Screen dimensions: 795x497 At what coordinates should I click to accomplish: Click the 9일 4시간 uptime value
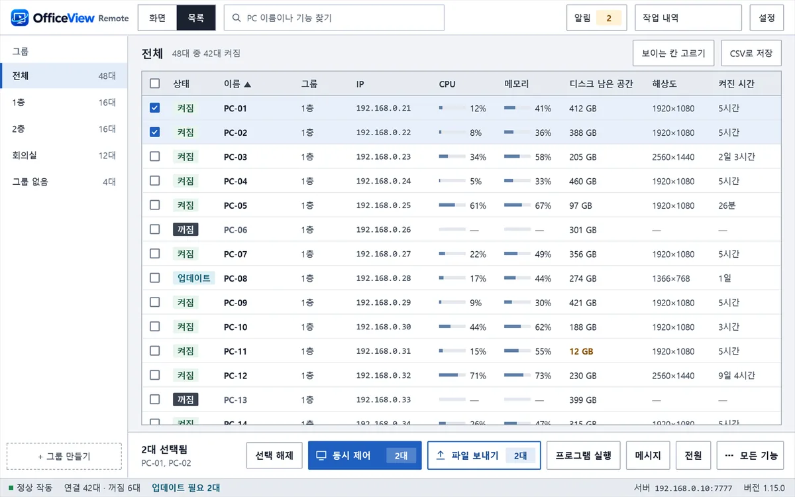737,376
